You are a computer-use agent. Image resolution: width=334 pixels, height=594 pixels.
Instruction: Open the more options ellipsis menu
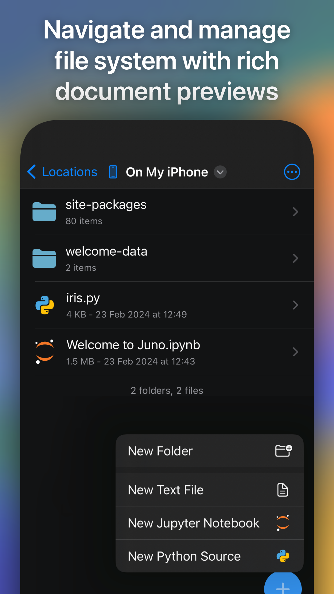(x=292, y=172)
